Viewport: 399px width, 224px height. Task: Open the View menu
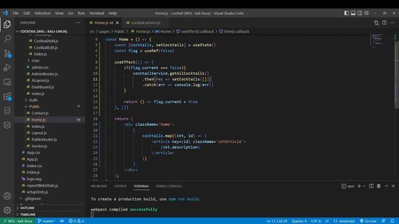pos(59,13)
